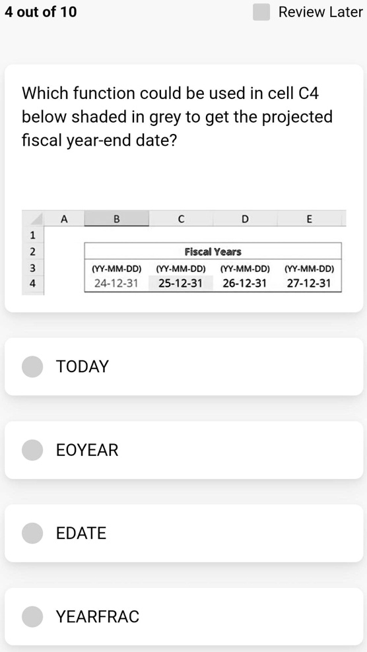Click cell B4 showing 24-12-31

(x=116, y=283)
